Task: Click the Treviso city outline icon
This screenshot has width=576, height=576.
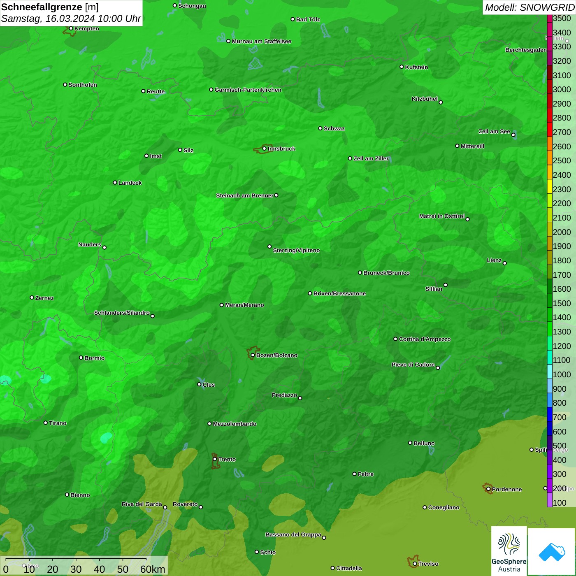Action: (413, 562)
